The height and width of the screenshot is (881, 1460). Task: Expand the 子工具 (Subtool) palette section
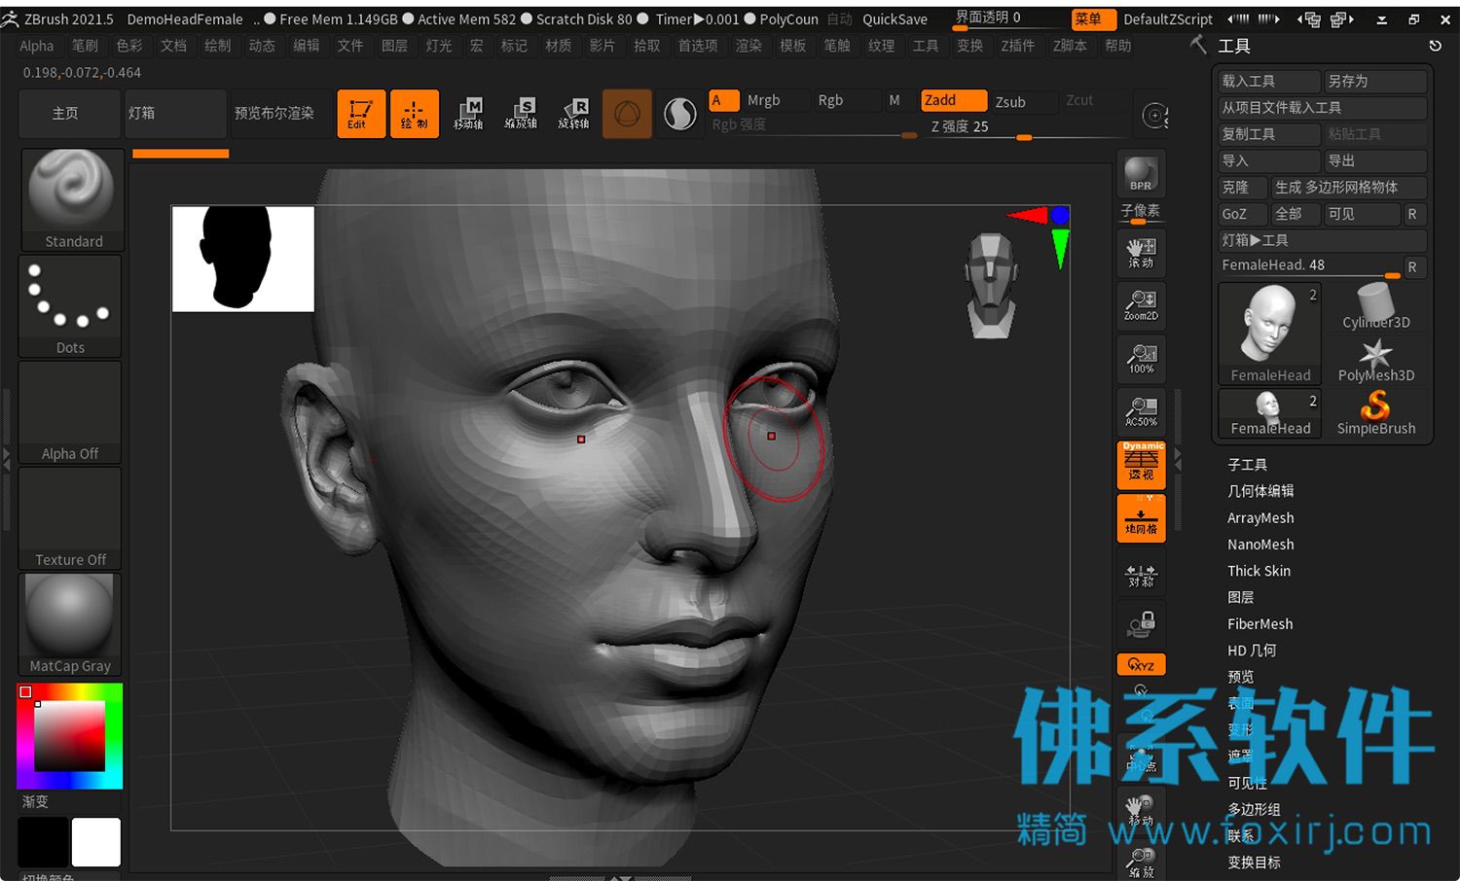[x=1247, y=465]
